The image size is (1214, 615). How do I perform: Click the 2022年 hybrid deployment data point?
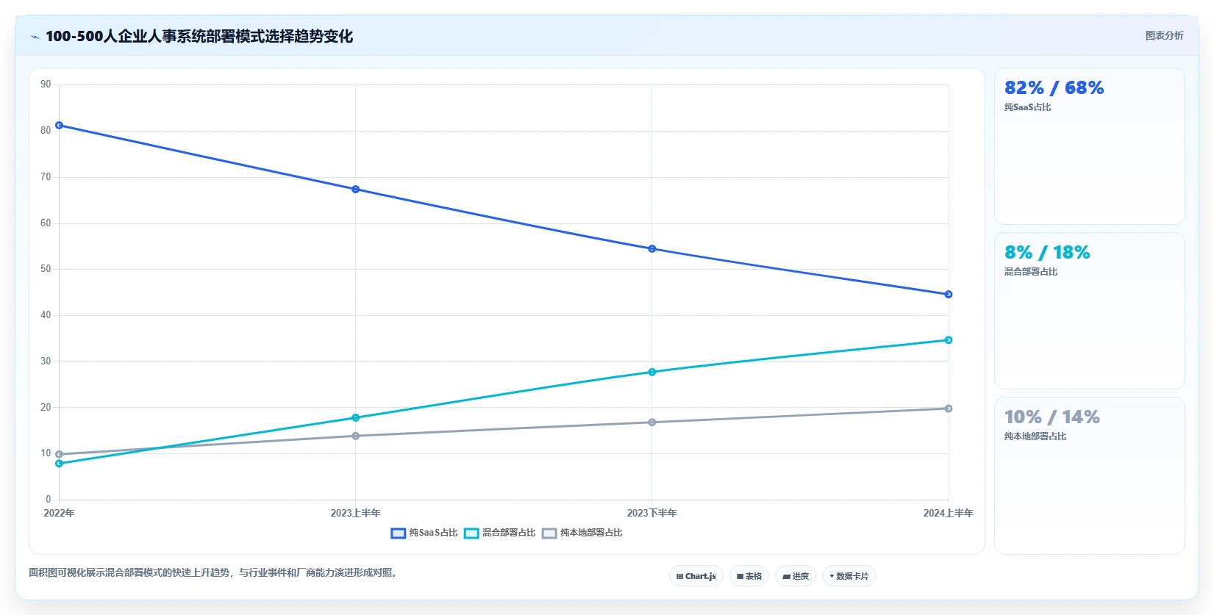tap(59, 464)
